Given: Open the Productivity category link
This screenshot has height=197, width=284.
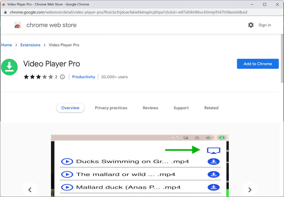Looking at the screenshot, I should point(83,77).
